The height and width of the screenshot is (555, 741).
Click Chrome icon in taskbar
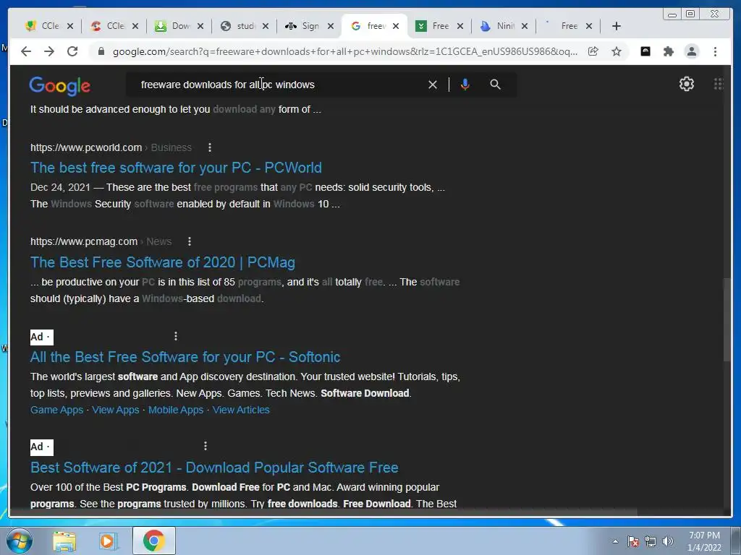tap(153, 541)
